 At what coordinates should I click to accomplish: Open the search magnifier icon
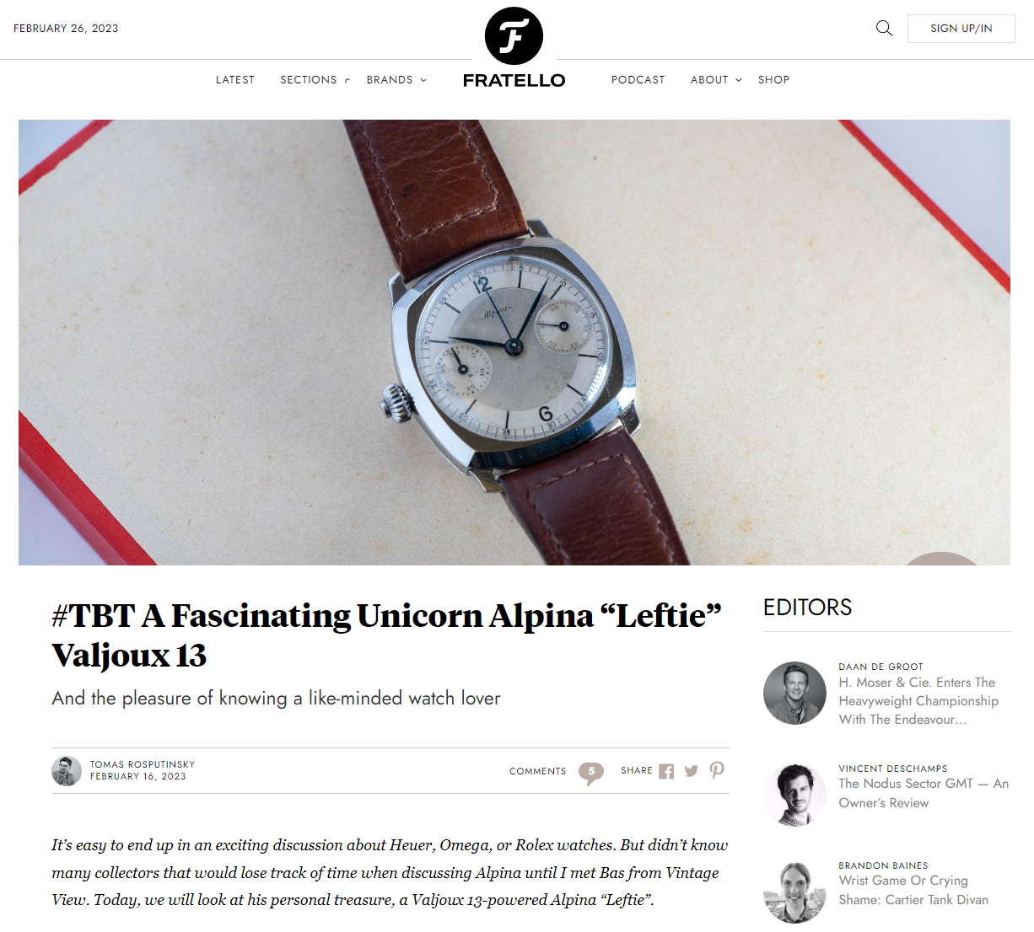884,29
